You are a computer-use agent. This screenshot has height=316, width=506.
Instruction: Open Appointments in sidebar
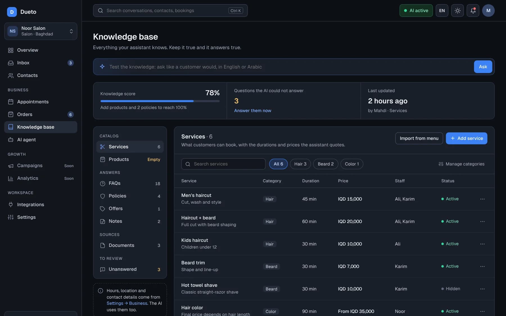click(x=41, y=102)
